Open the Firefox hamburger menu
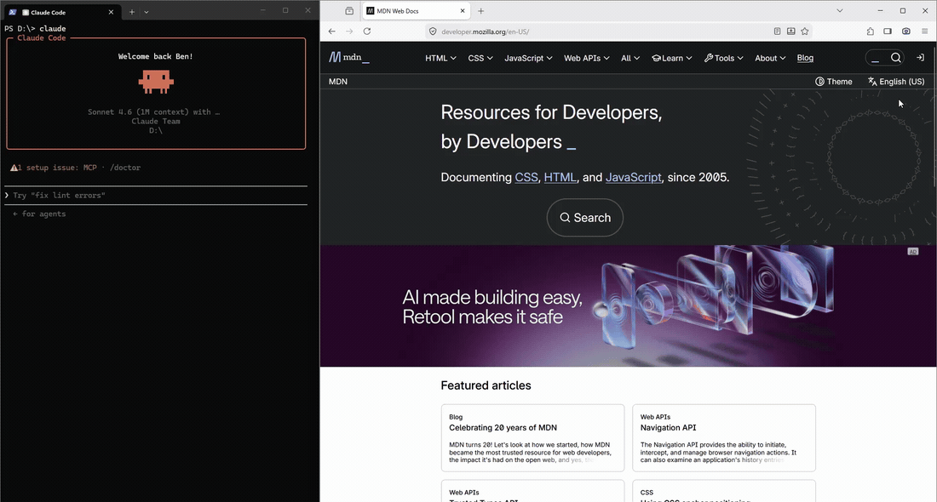This screenshot has height=502, width=937. [924, 31]
